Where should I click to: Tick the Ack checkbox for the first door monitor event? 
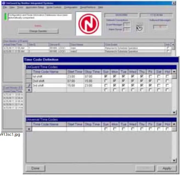168,48
